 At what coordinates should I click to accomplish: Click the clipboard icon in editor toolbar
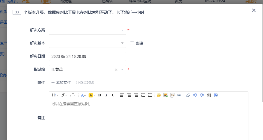209,95
